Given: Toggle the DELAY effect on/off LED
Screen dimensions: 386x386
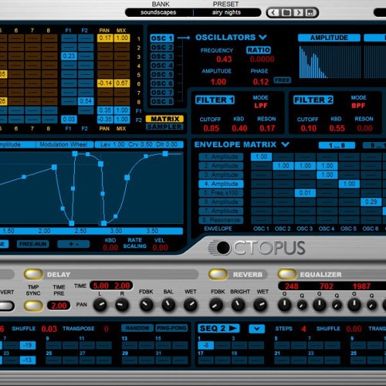Looking at the screenshot, I should pos(33,274).
